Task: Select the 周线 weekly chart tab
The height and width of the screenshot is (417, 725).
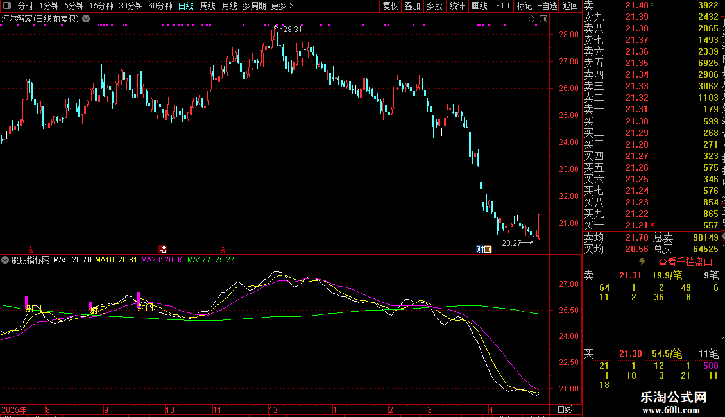Action: pos(208,6)
